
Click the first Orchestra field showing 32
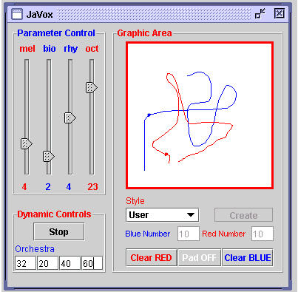point(25,263)
